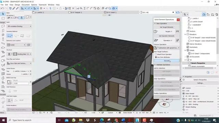The width and height of the screenshot is (219, 123).
Task: Open the Edit menu
Action: pos(7,4)
